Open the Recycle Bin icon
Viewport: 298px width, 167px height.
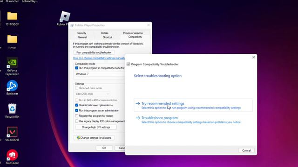[x=12, y=111]
